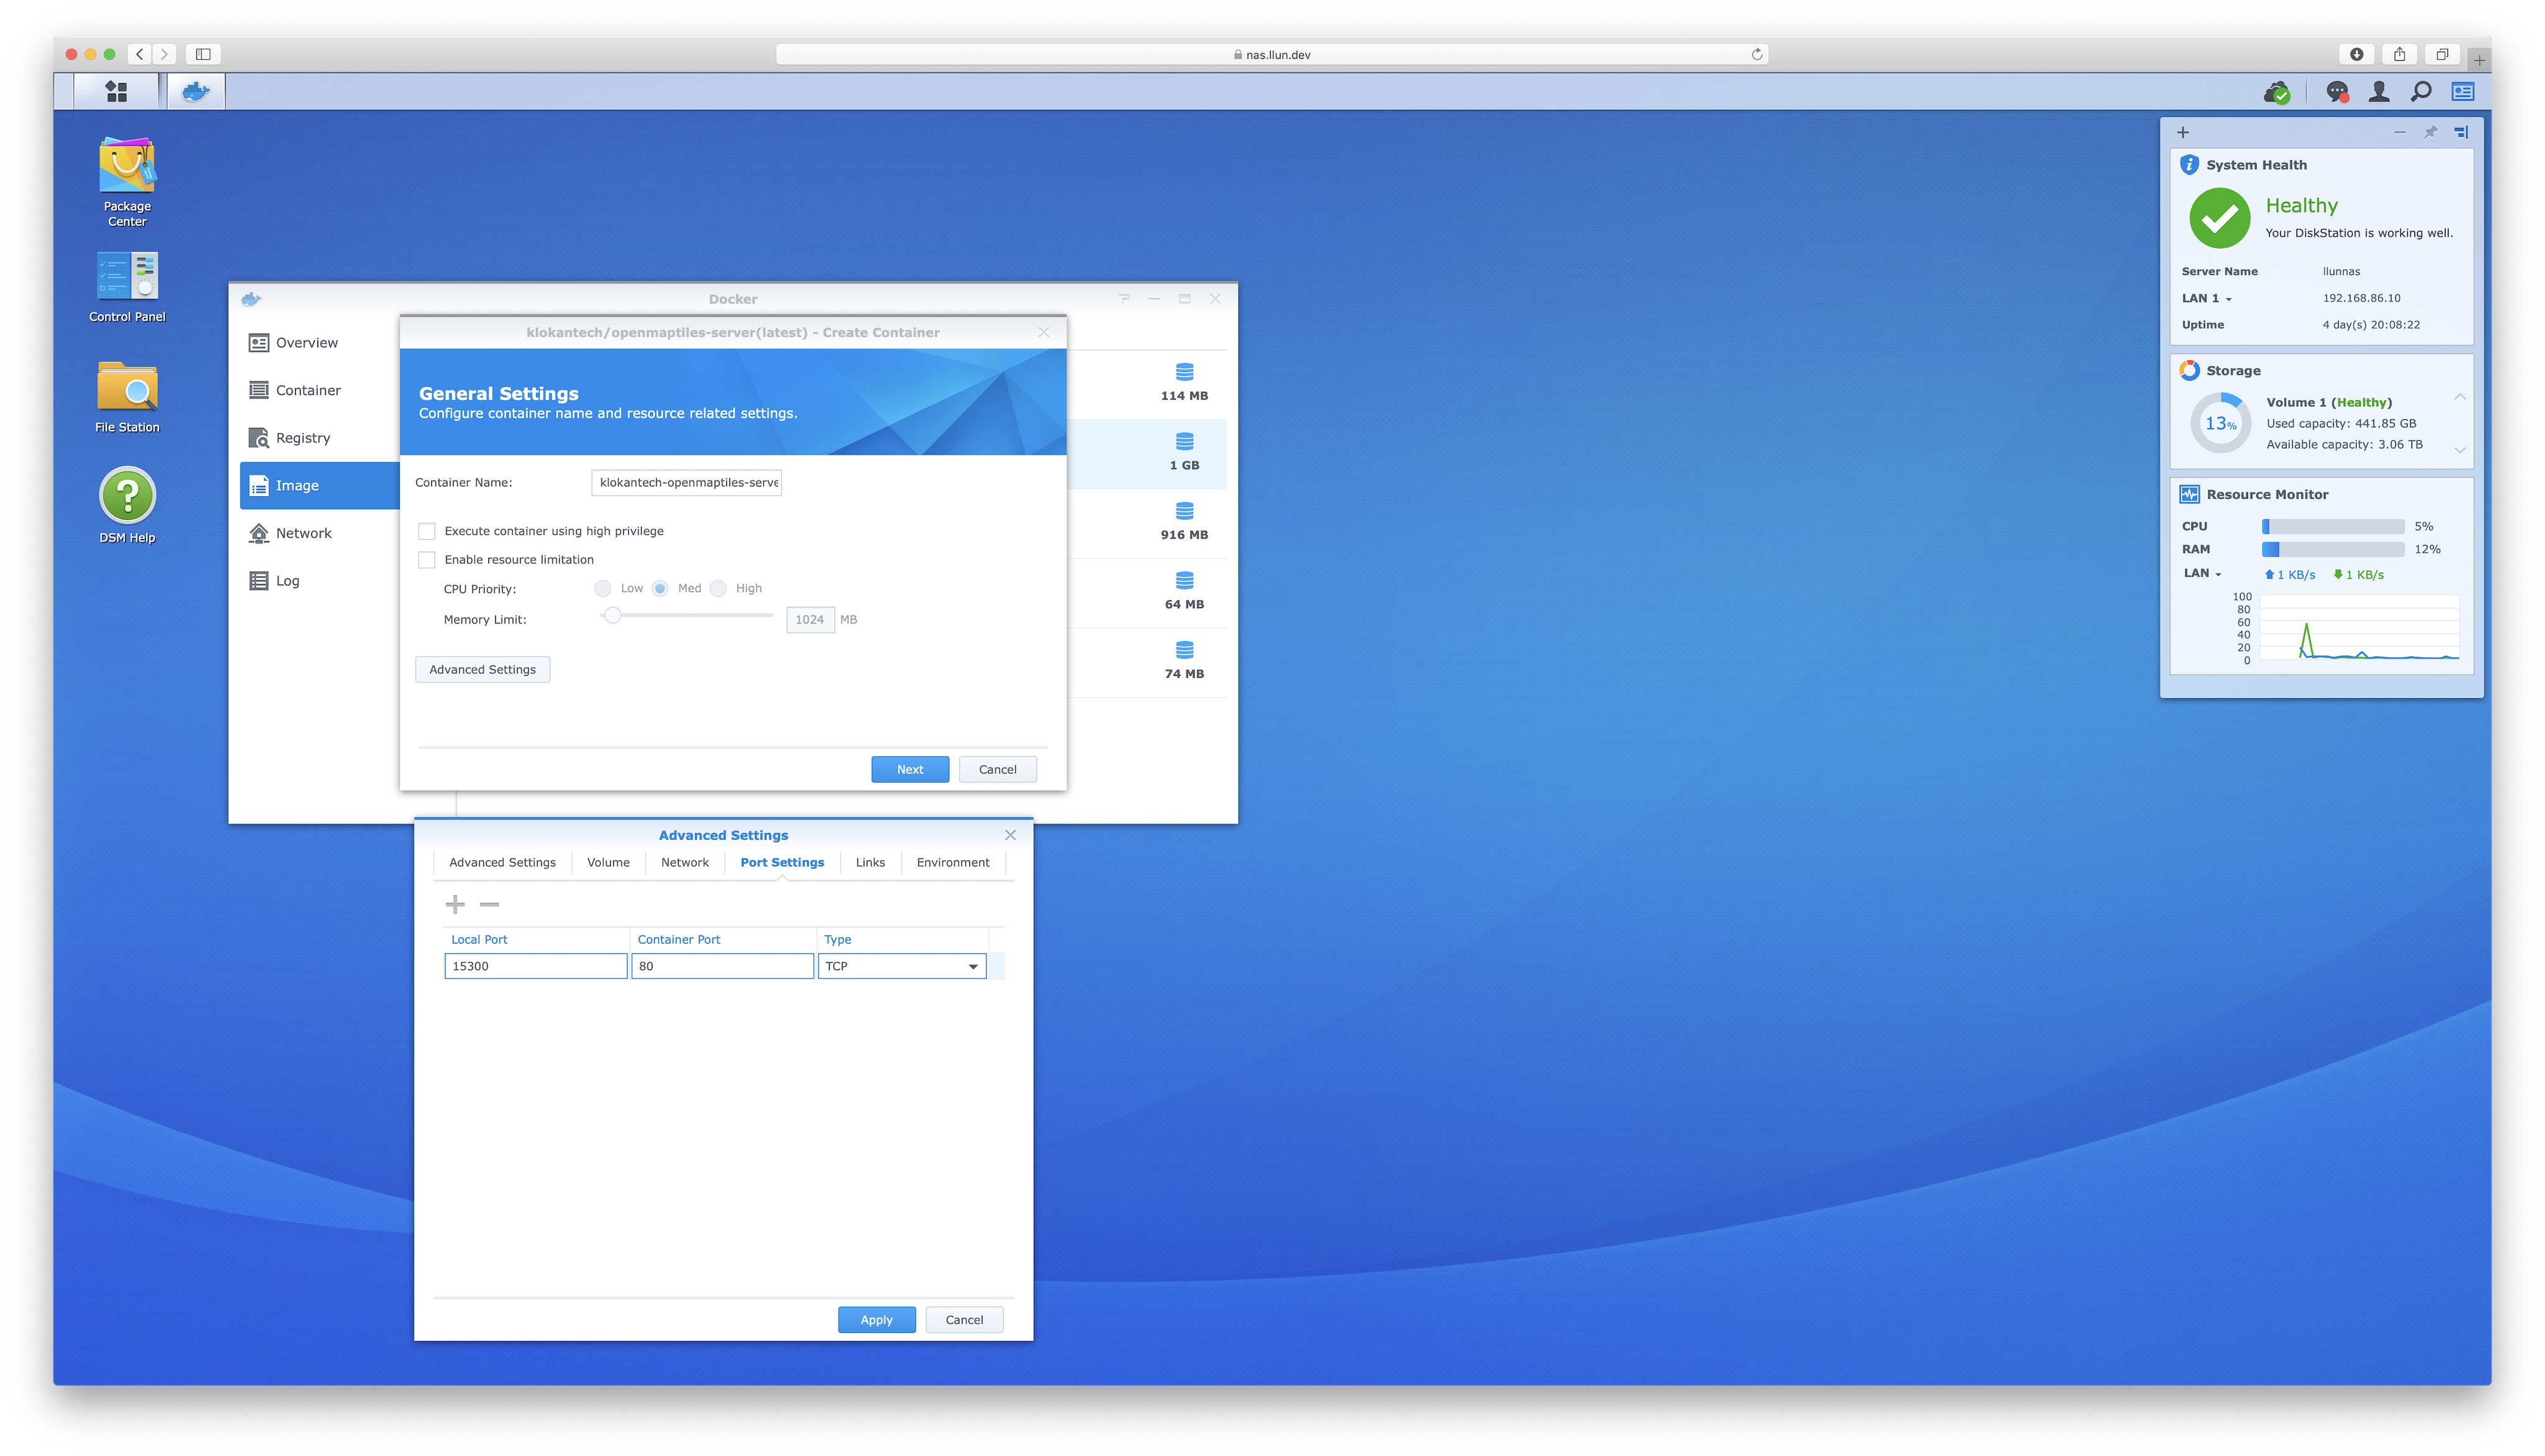This screenshot has height=1456, width=2545.
Task: Open the TCP type dropdown
Action: [x=972, y=967]
